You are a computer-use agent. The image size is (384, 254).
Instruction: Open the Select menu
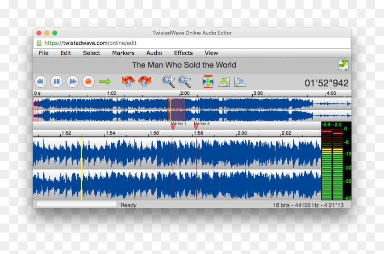click(92, 53)
